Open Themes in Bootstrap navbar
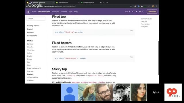 click(64, 12)
